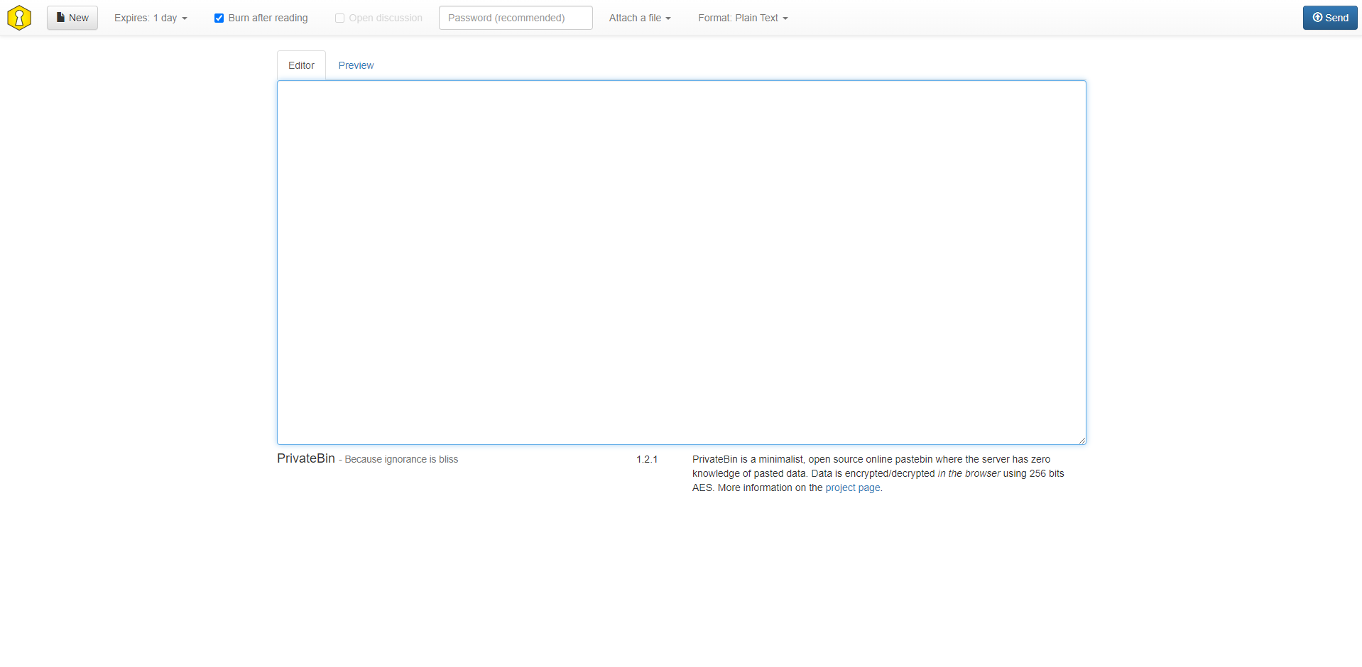Image resolution: width=1362 pixels, height=667 pixels.
Task: Click the eye icon inside the Send button
Action: pos(1318,17)
